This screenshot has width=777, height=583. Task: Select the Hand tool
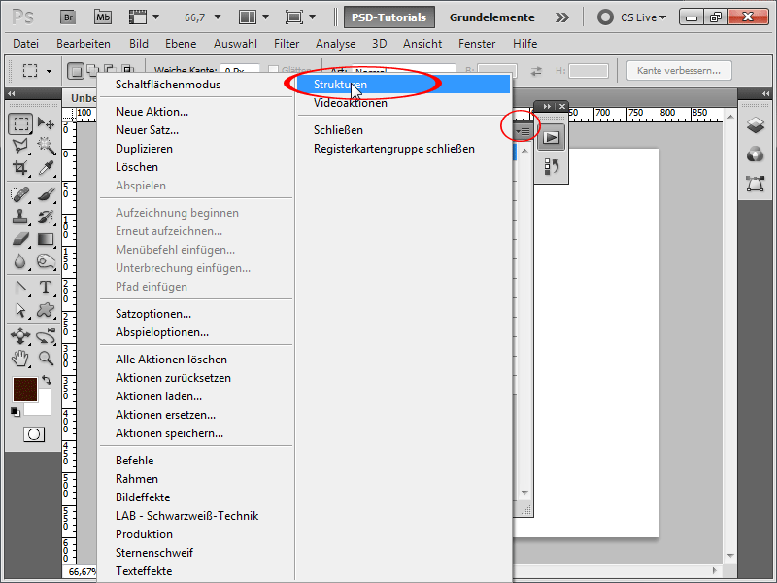[x=20, y=359]
